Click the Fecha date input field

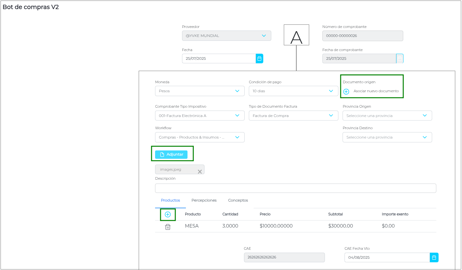point(219,59)
